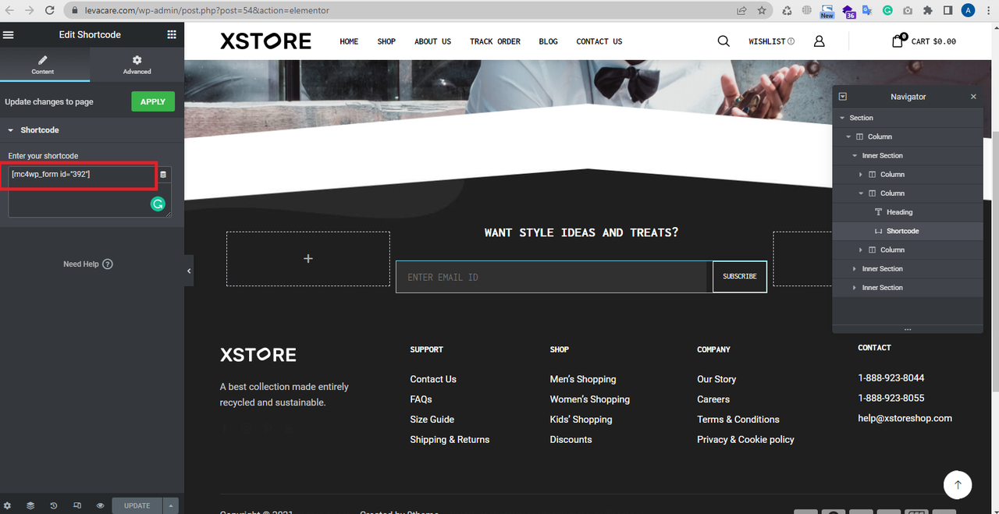Open the BLOG menu item
Image resolution: width=999 pixels, height=514 pixels.
(548, 41)
